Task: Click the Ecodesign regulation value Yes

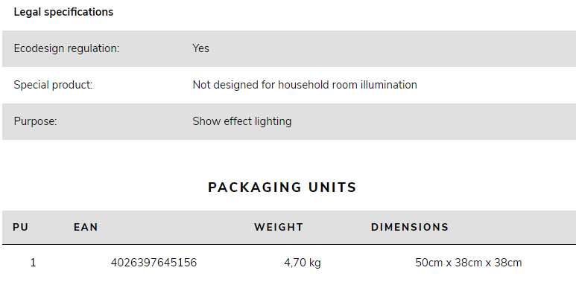Action: [201, 48]
